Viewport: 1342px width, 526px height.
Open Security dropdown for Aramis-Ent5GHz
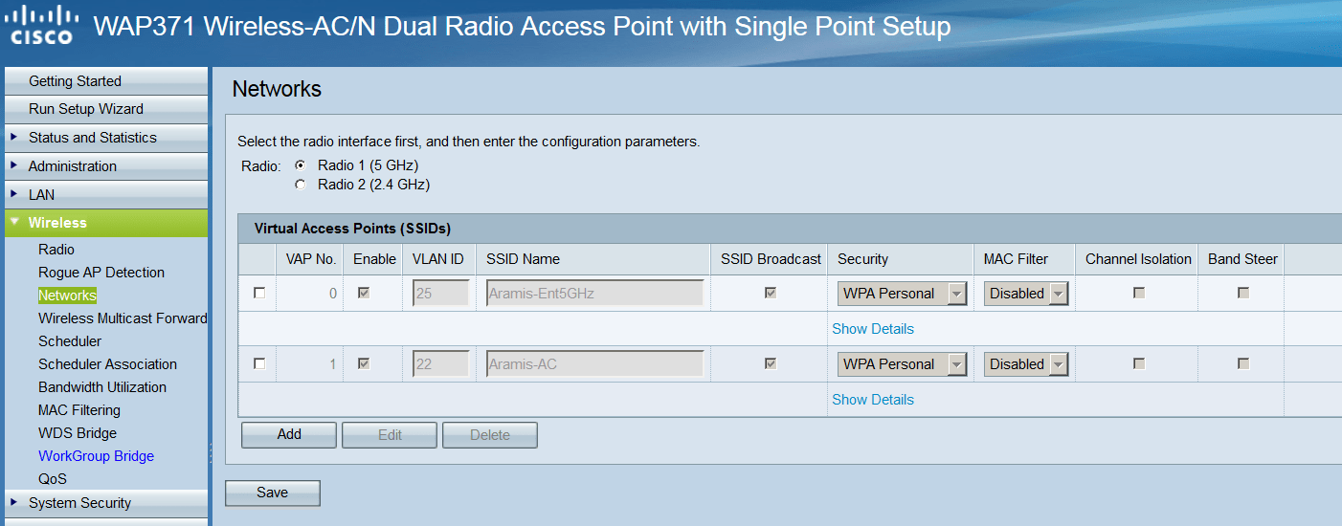click(x=902, y=294)
